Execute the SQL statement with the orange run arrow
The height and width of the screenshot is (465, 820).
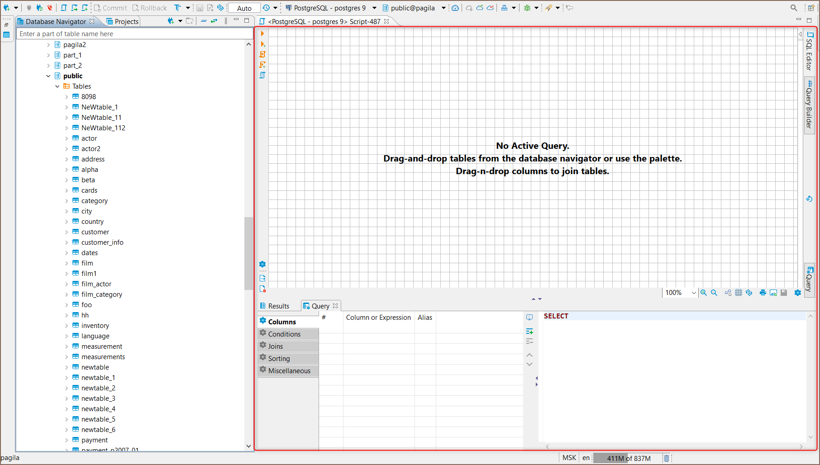coord(262,33)
